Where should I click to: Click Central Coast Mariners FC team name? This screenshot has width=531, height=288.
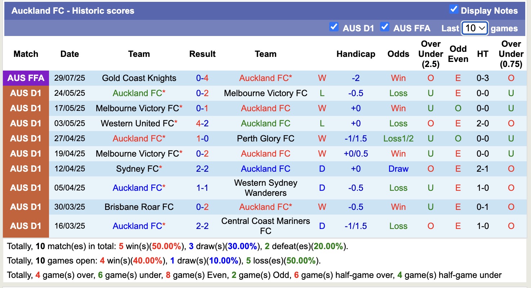[265, 226]
